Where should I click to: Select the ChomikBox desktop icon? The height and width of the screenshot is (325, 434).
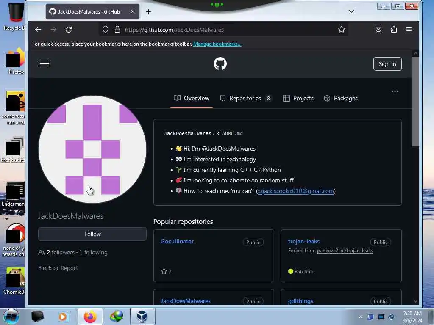[14, 281]
